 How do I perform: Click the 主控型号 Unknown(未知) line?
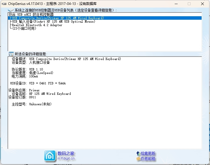pyautogui.click(x=32, y=104)
